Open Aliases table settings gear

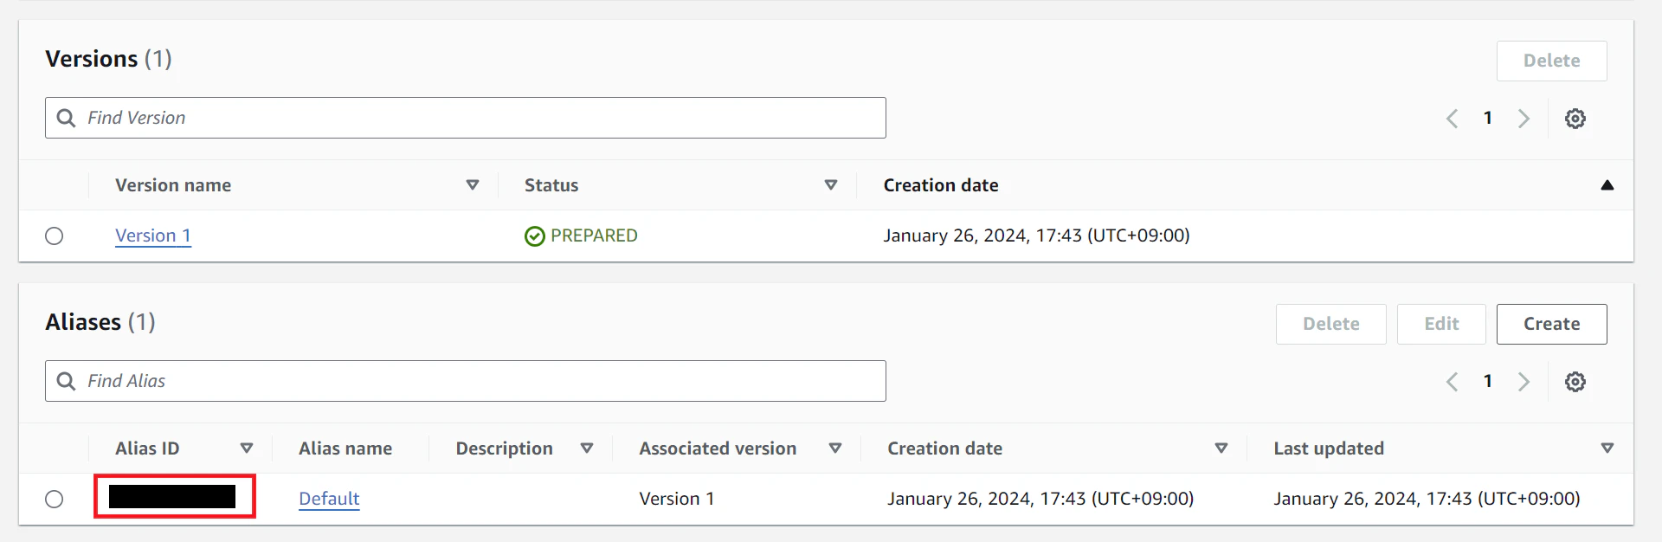click(1575, 382)
